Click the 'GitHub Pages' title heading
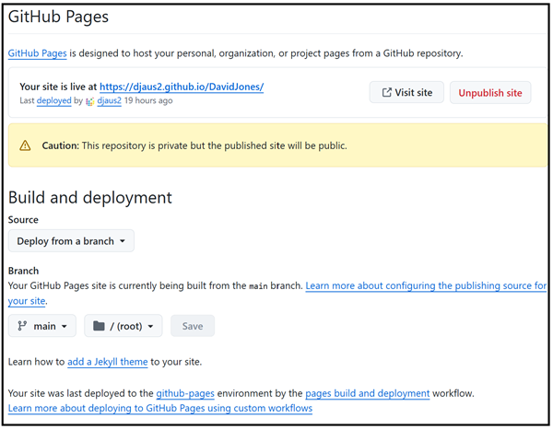This screenshot has width=553, height=429. tap(59, 17)
